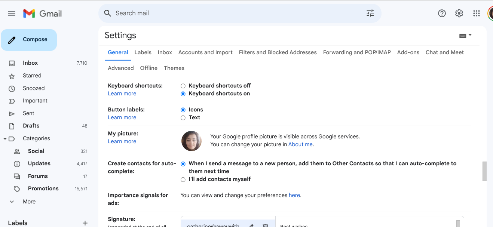Edit the catherine@awaywith signature name
This screenshot has height=227, width=493.
[x=251, y=225]
